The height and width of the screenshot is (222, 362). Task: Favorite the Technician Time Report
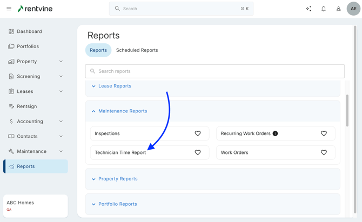point(198,153)
